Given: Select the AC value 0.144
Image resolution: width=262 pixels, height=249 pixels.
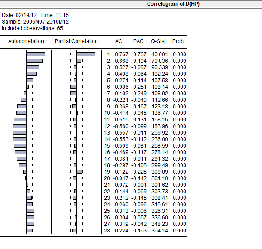Looking at the screenshot, I should coord(121,192).
